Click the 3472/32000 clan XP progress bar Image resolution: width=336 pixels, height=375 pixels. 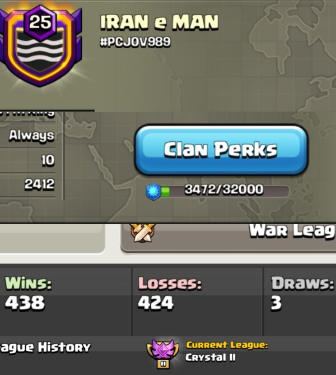pos(224,191)
